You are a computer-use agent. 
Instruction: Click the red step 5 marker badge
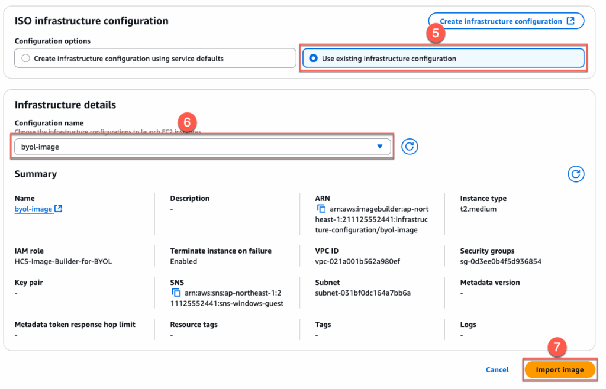[x=436, y=34]
